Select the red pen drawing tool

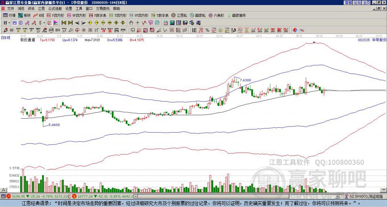click(x=5, y=30)
